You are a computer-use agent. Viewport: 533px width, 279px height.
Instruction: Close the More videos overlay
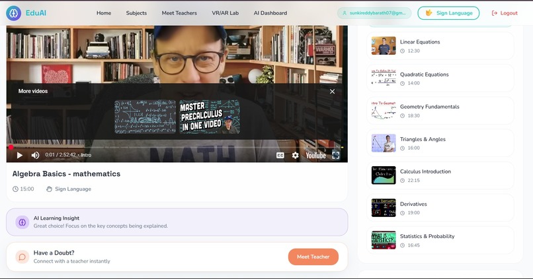point(332,92)
